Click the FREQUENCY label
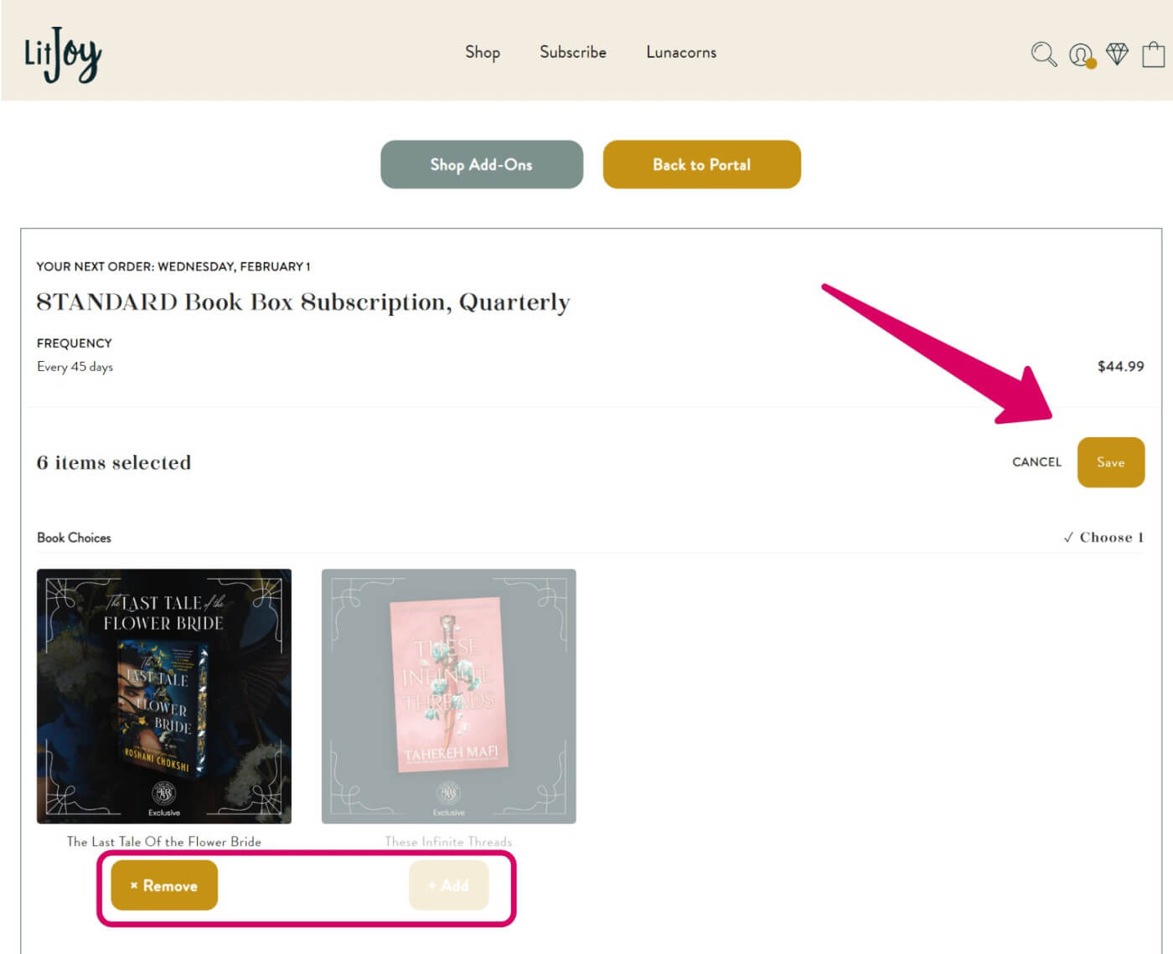 75,343
